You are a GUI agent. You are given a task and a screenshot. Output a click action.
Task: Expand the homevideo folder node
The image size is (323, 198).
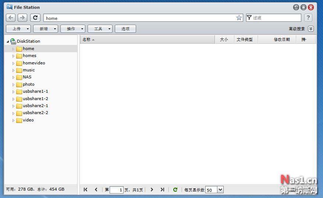(13, 63)
